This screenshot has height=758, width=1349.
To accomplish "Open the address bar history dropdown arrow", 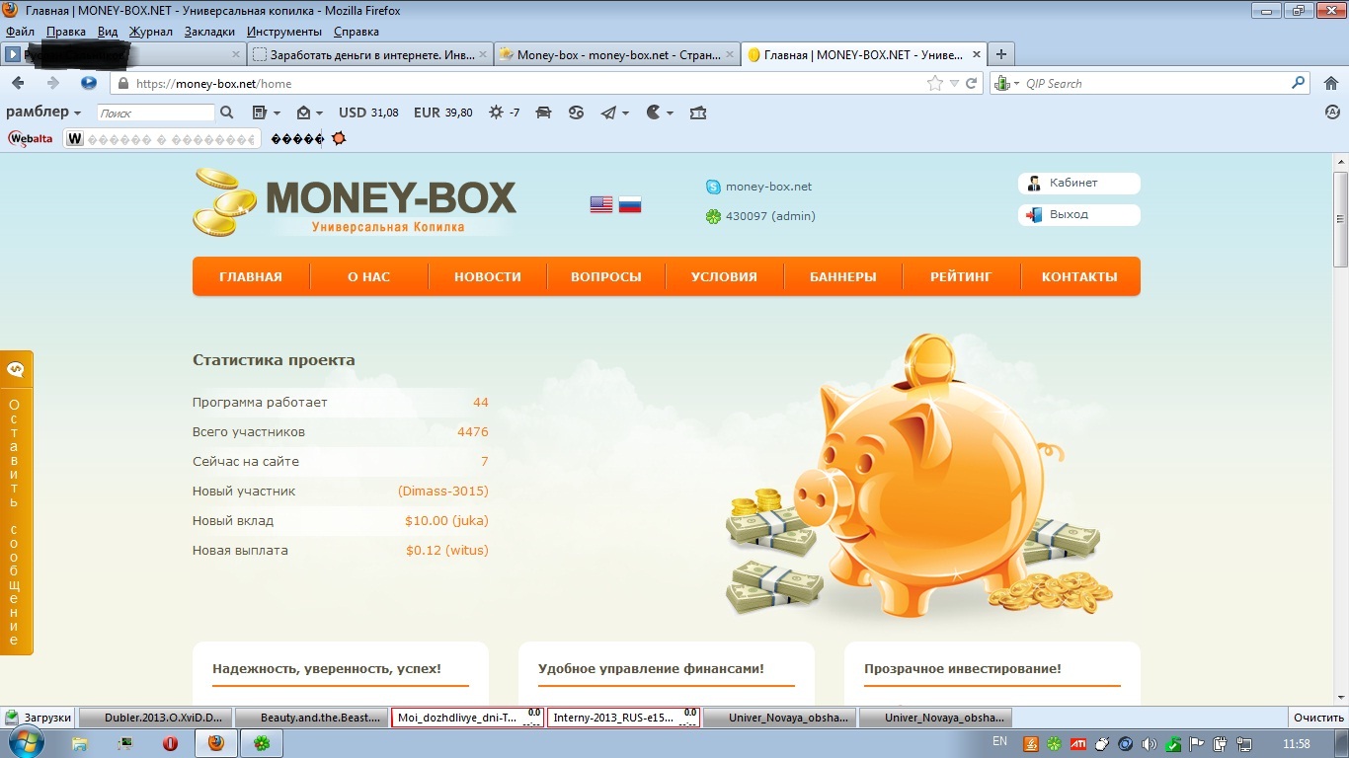I will pyautogui.click(x=954, y=84).
